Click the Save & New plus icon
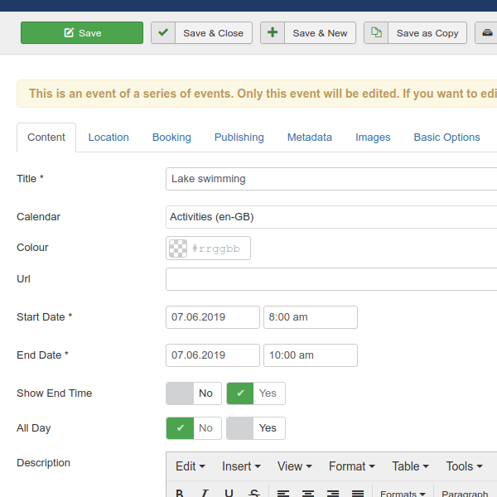The height and width of the screenshot is (497, 497). [x=273, y=33]
